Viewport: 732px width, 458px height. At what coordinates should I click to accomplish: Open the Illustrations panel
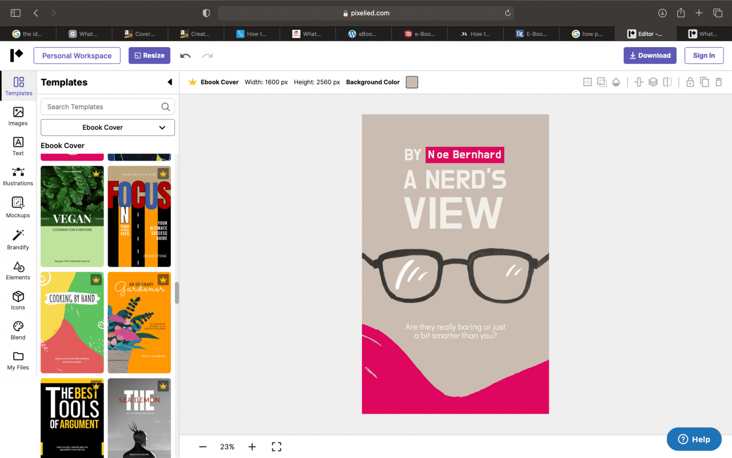(x=18, y=176)
